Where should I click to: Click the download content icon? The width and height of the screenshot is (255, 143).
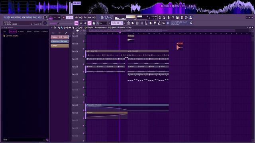coord(190,17)
